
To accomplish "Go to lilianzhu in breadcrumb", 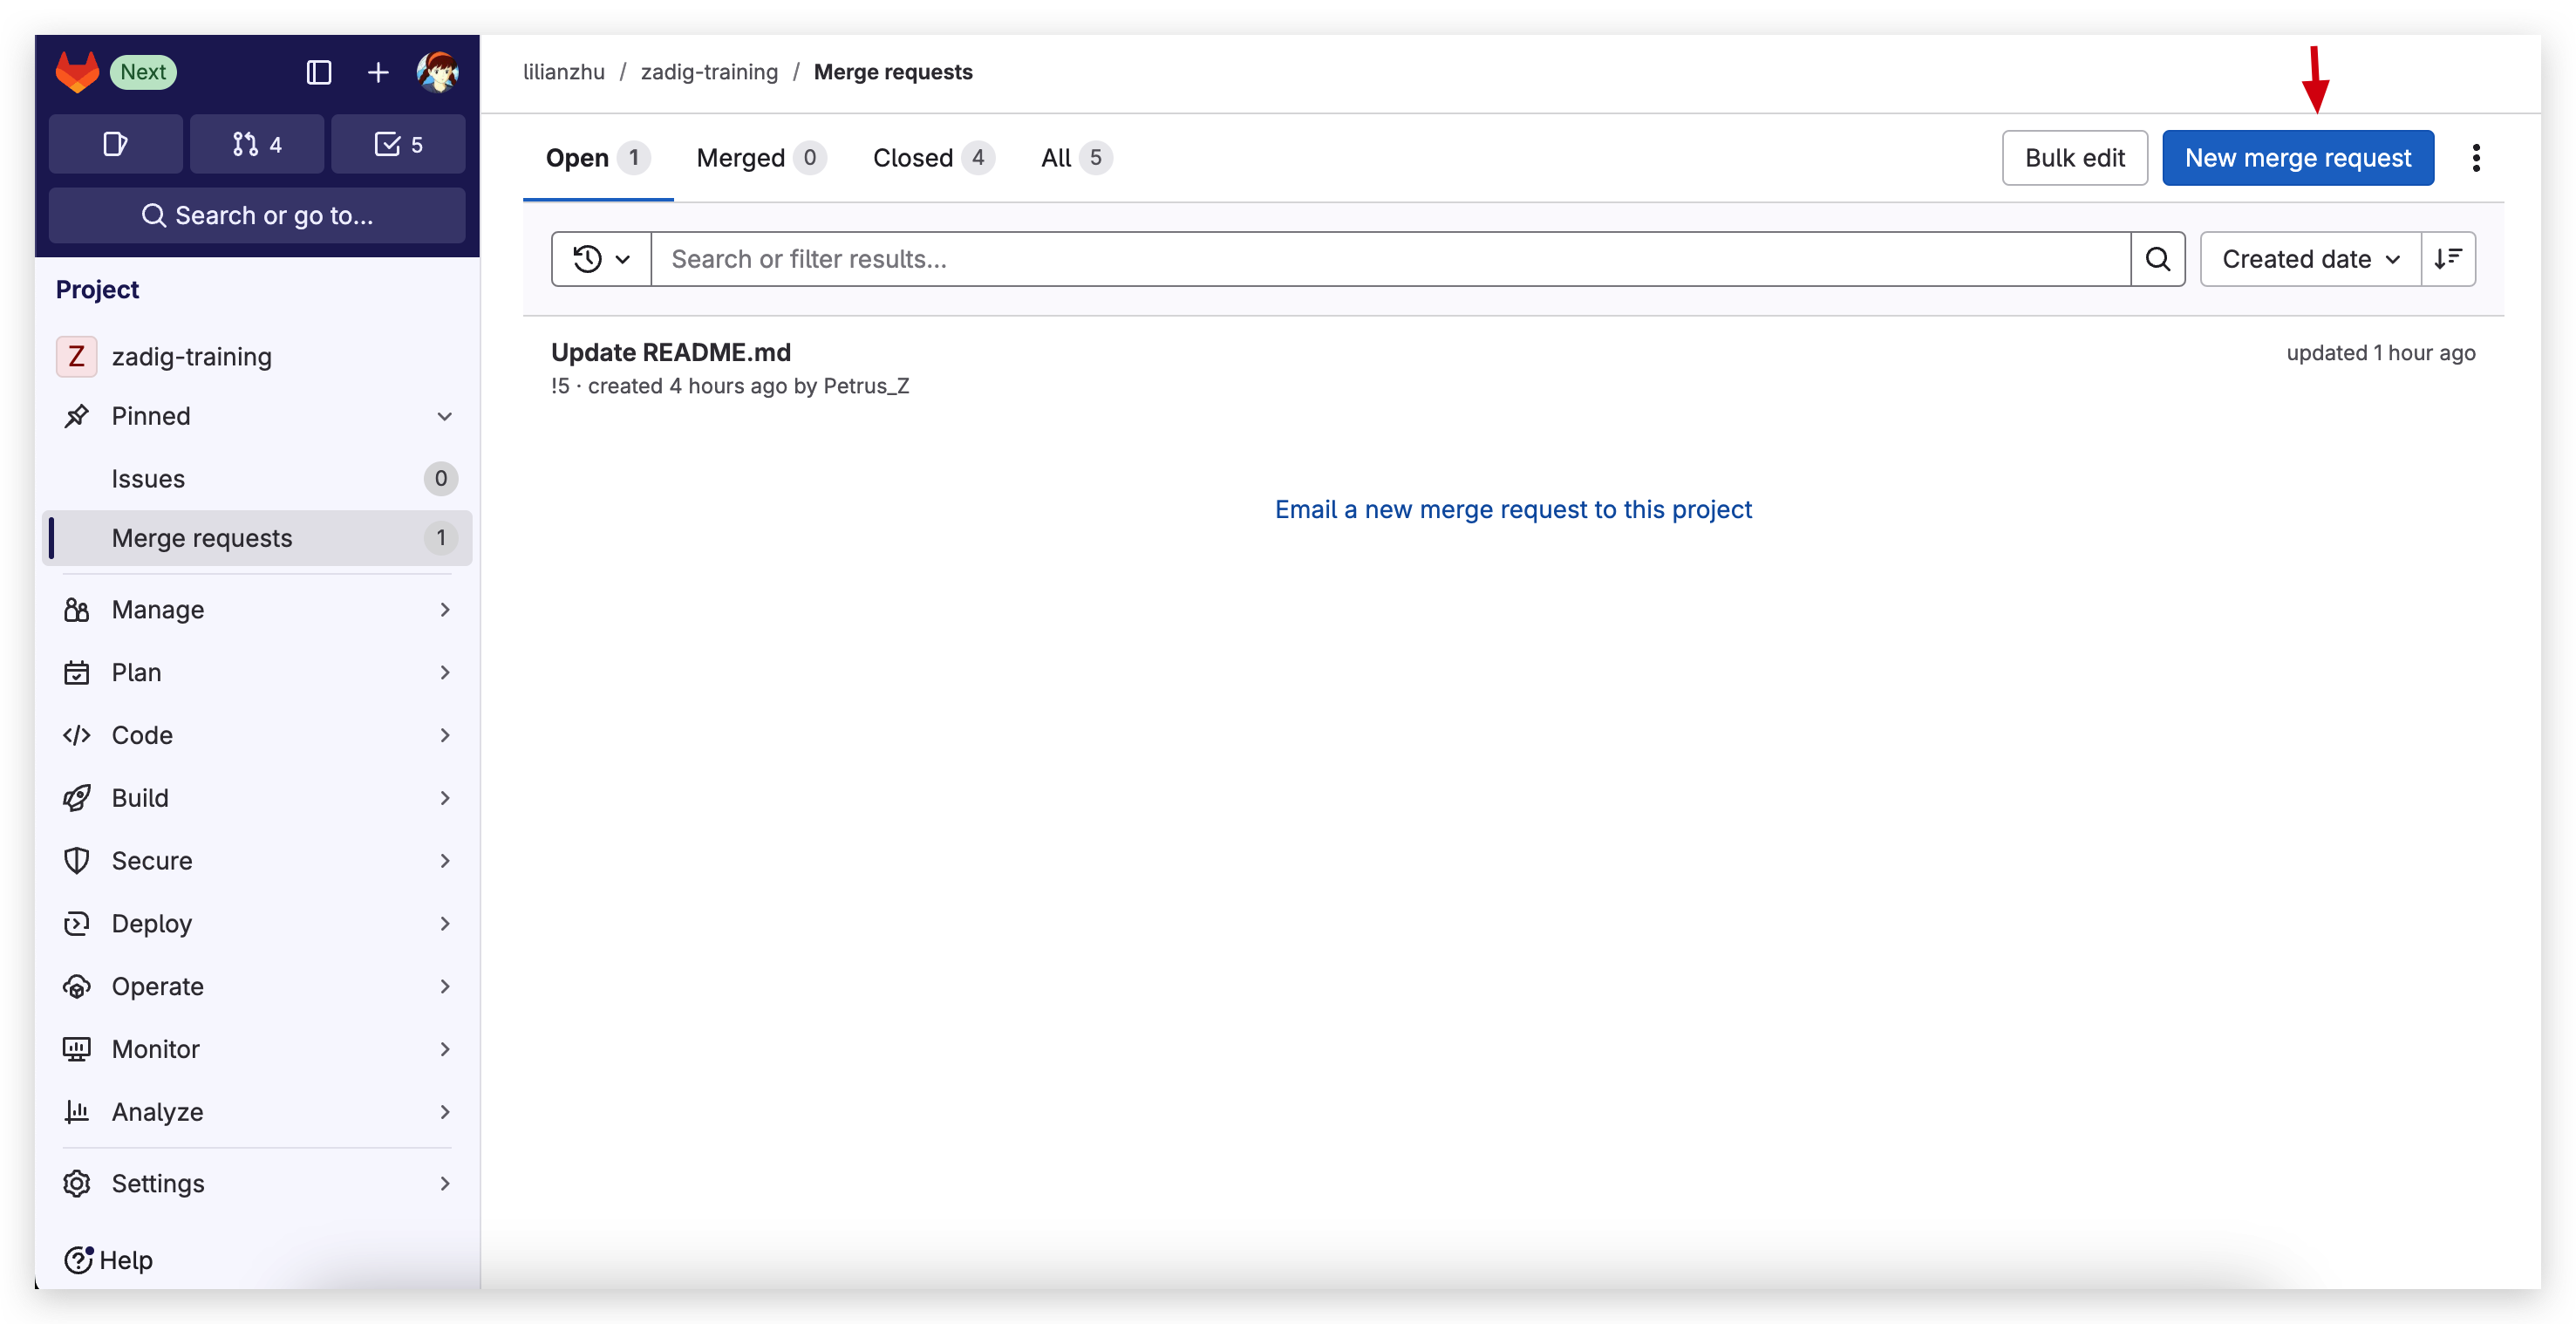I will coord(564,72).
